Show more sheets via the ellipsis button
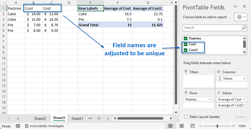Image resolution: width=251 pixels, height=129 pixels. [x=90, y=119]
